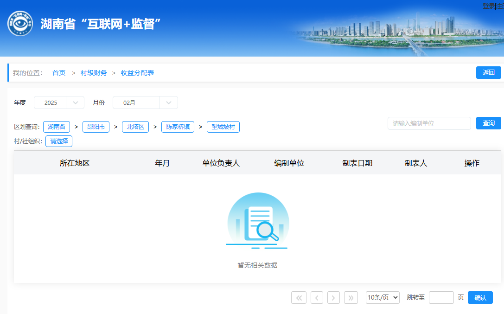Choose the 陈家桥镇 region tag
The height and width of the screenshot is (314, 504).
(x=178, y=127)
